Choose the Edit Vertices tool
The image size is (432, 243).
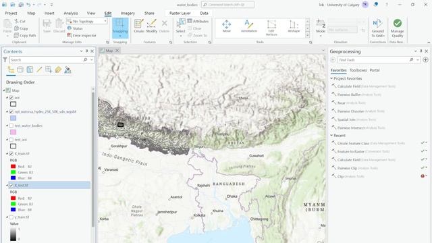tap(271, 28)
